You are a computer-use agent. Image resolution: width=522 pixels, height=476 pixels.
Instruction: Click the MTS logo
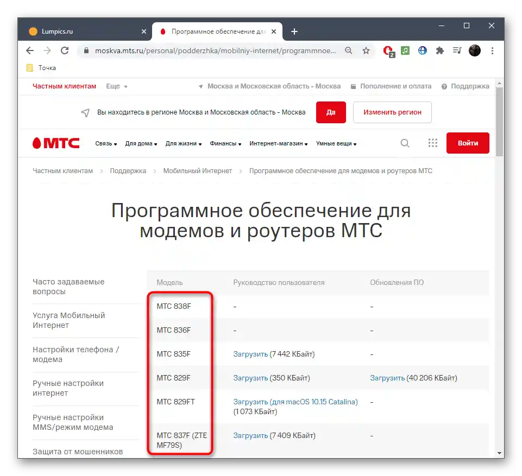point(56,143)
